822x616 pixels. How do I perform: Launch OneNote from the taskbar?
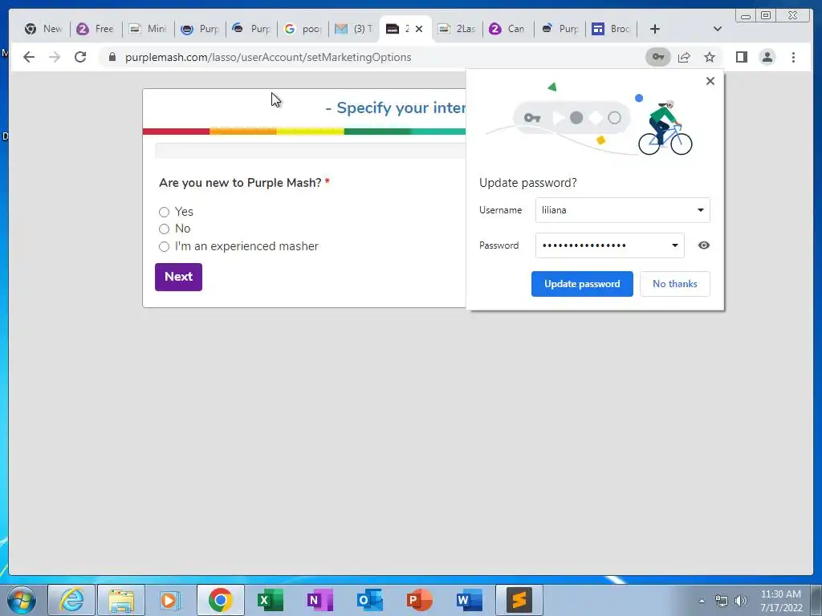click(319, 600)
